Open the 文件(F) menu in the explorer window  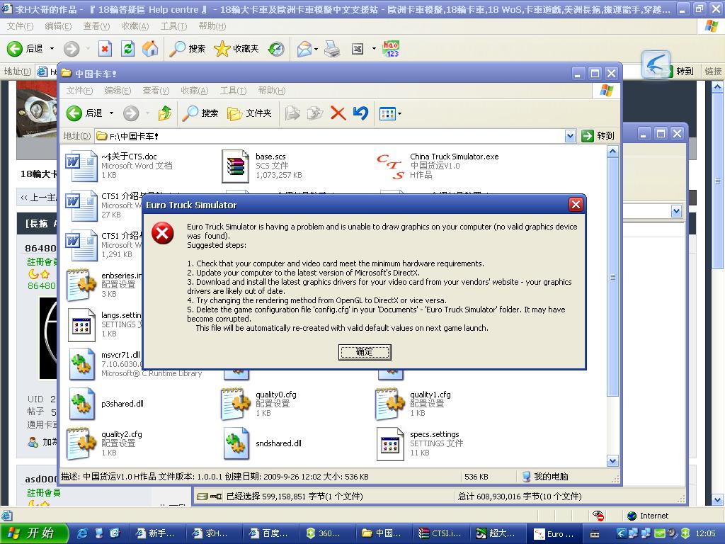click(x=79, y=91)
